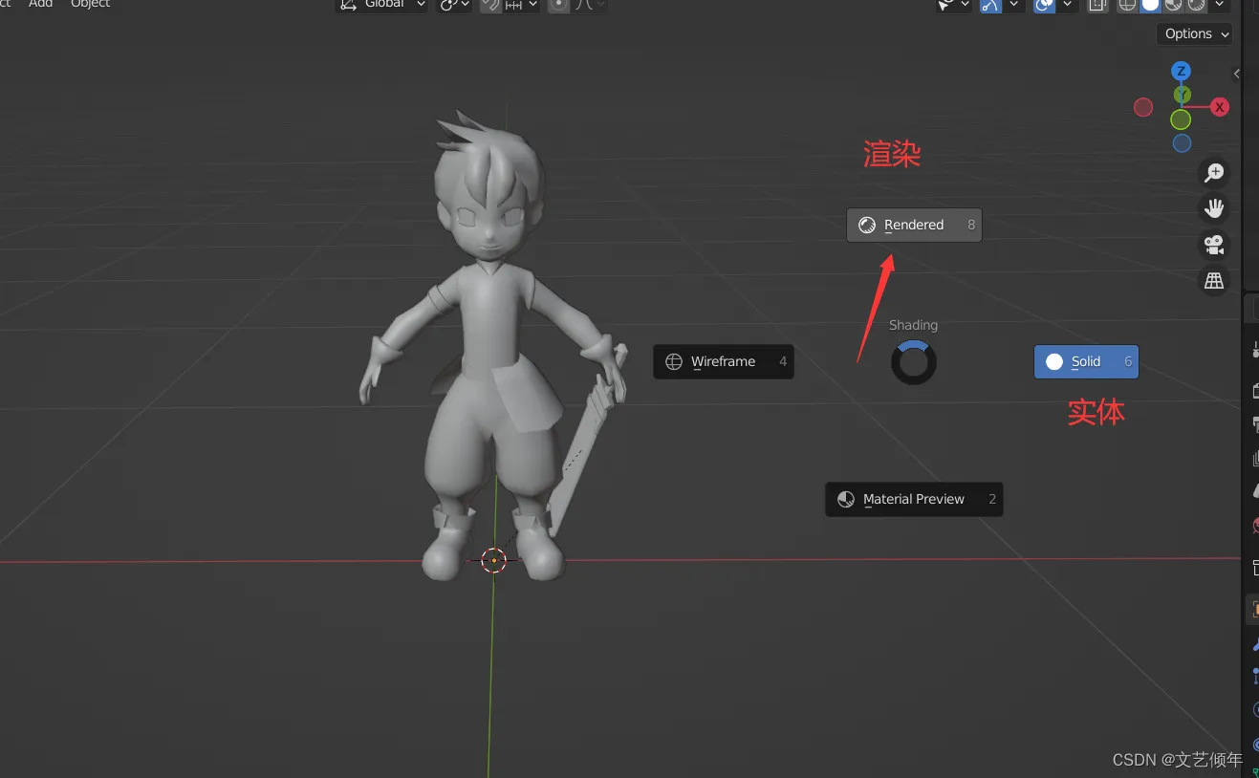Screen dimensions: 1259x778
Task: Click the 3D cursor at origin
Action: coord(493,560)
